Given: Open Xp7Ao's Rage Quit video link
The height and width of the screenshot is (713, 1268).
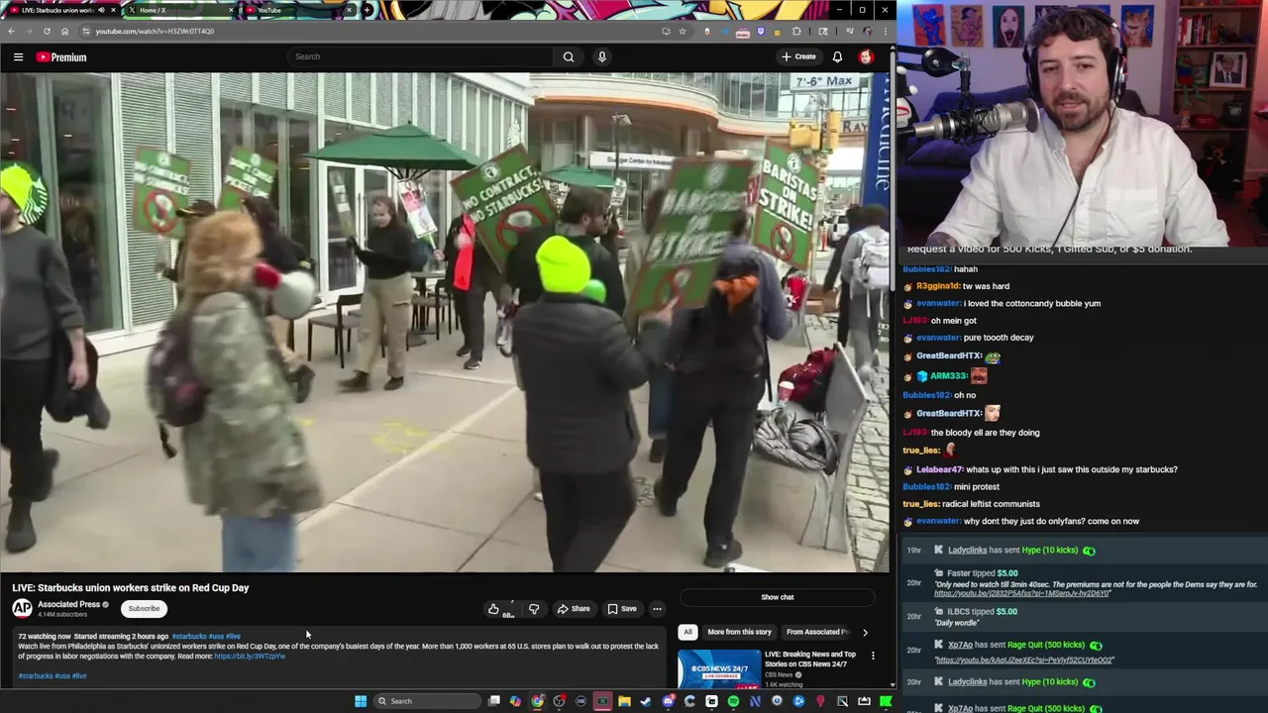Looking at the screenshot, I should (1024, 660).
